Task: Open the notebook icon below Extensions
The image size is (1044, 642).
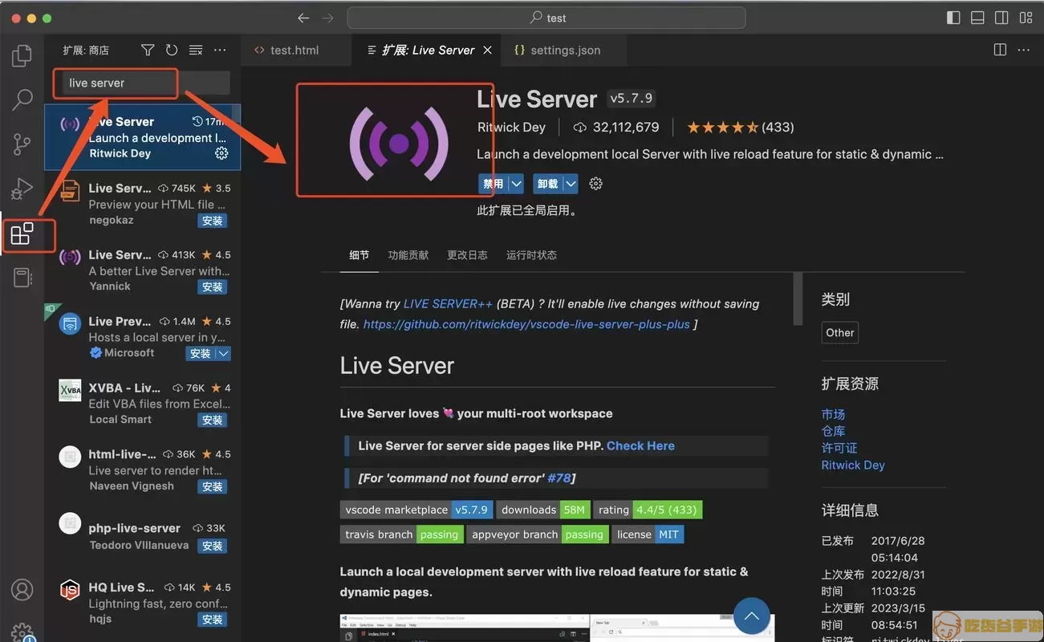Action: click(x=22, y=278)
